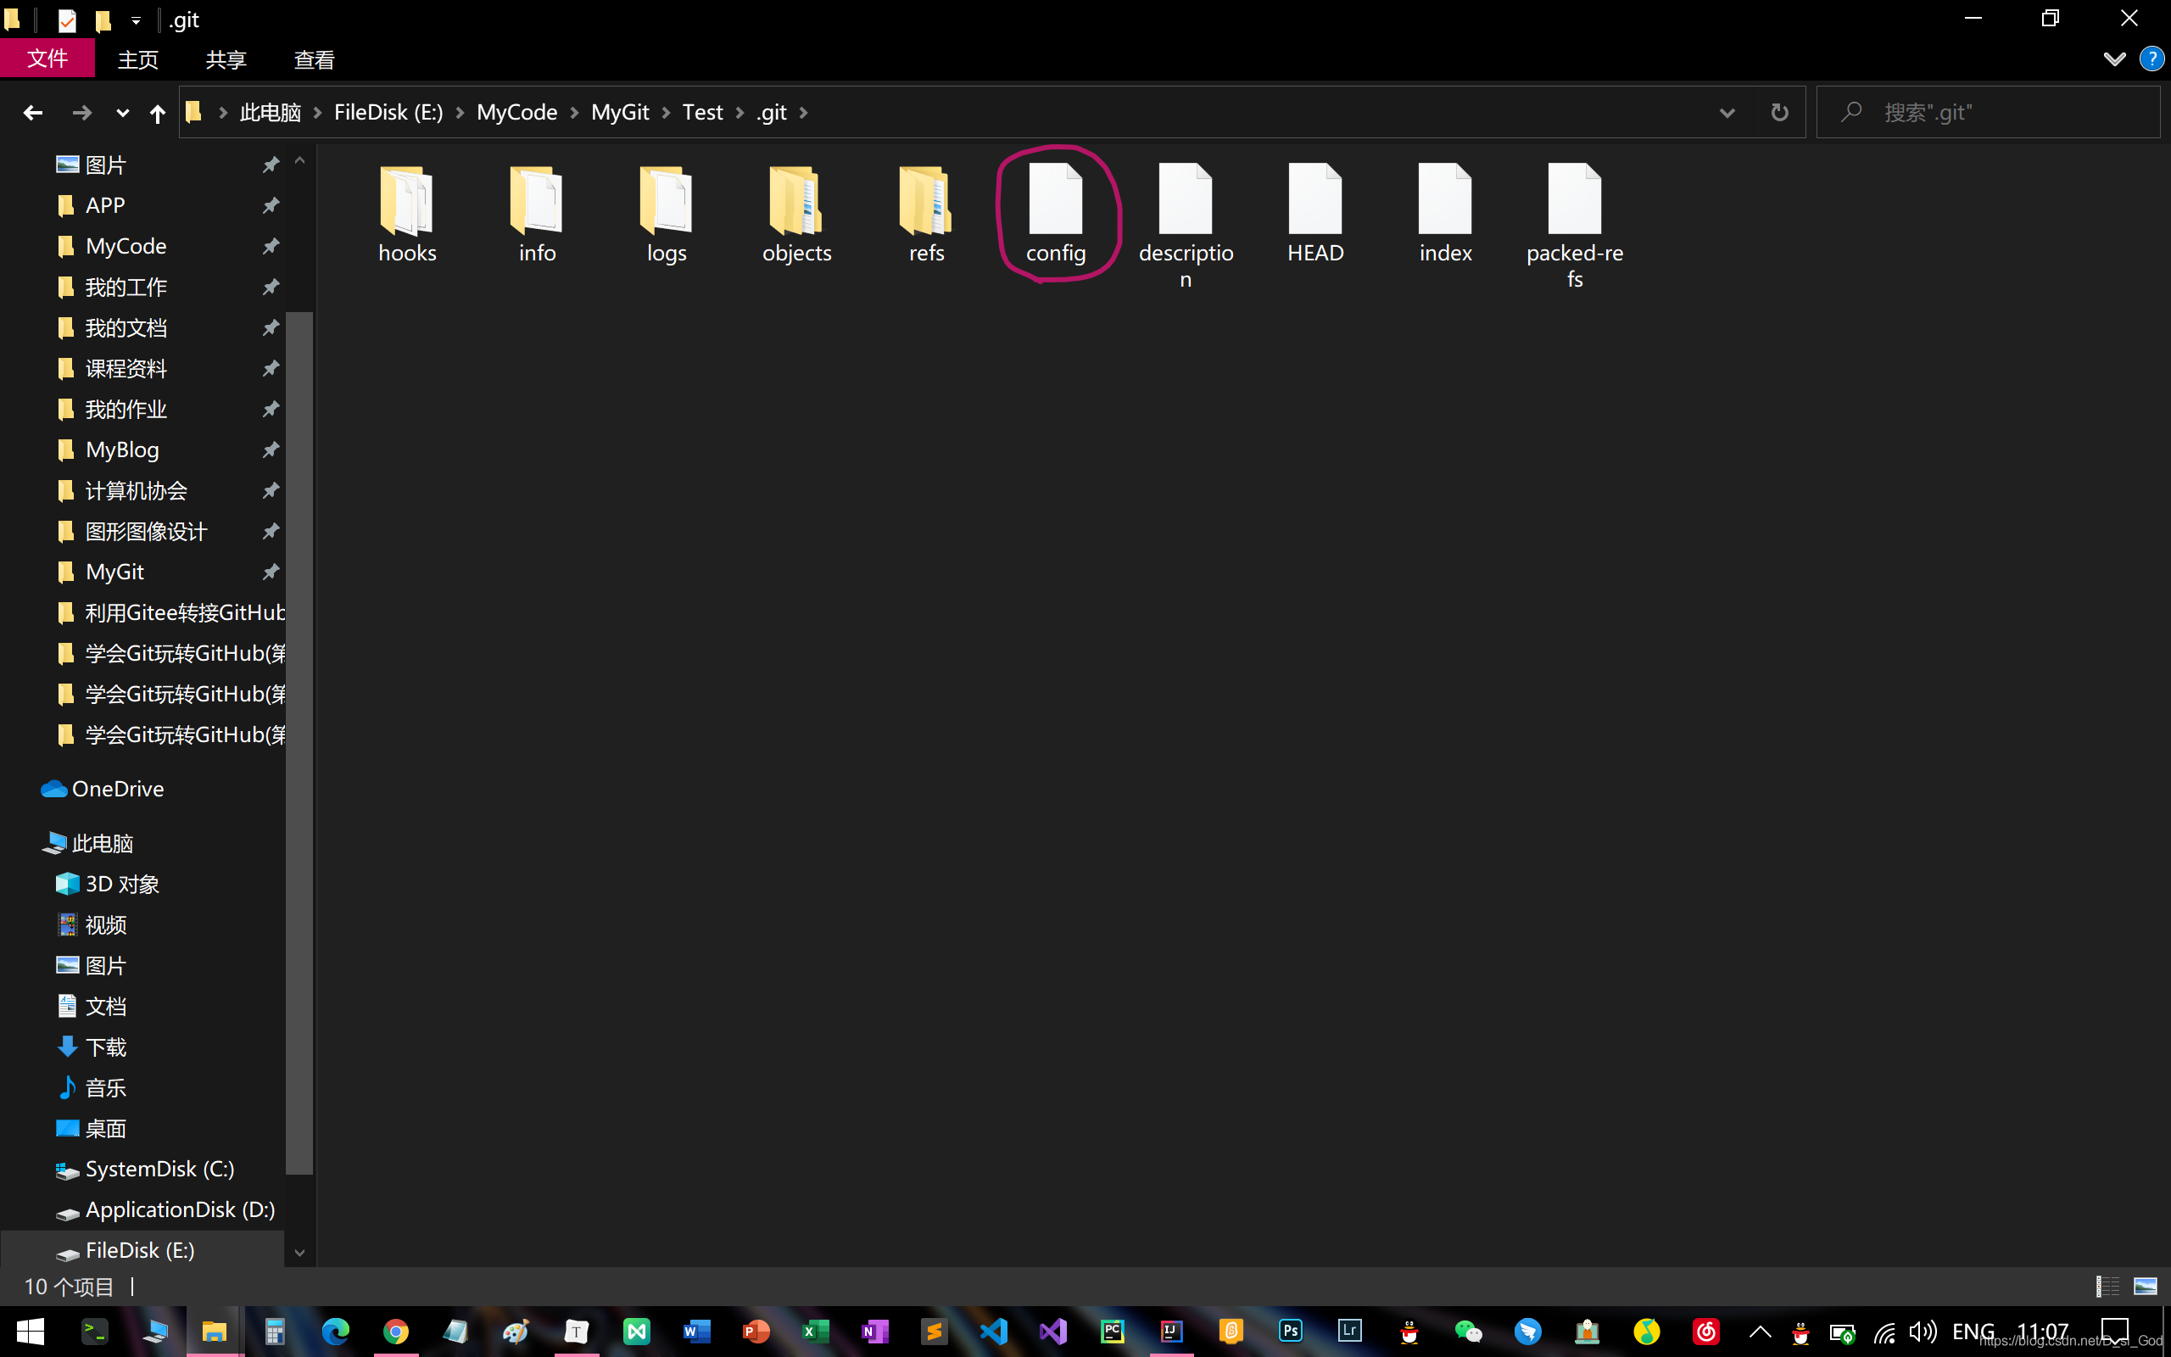Click the navigation pane scrollbar
2171x1357 pixels.
299,741
